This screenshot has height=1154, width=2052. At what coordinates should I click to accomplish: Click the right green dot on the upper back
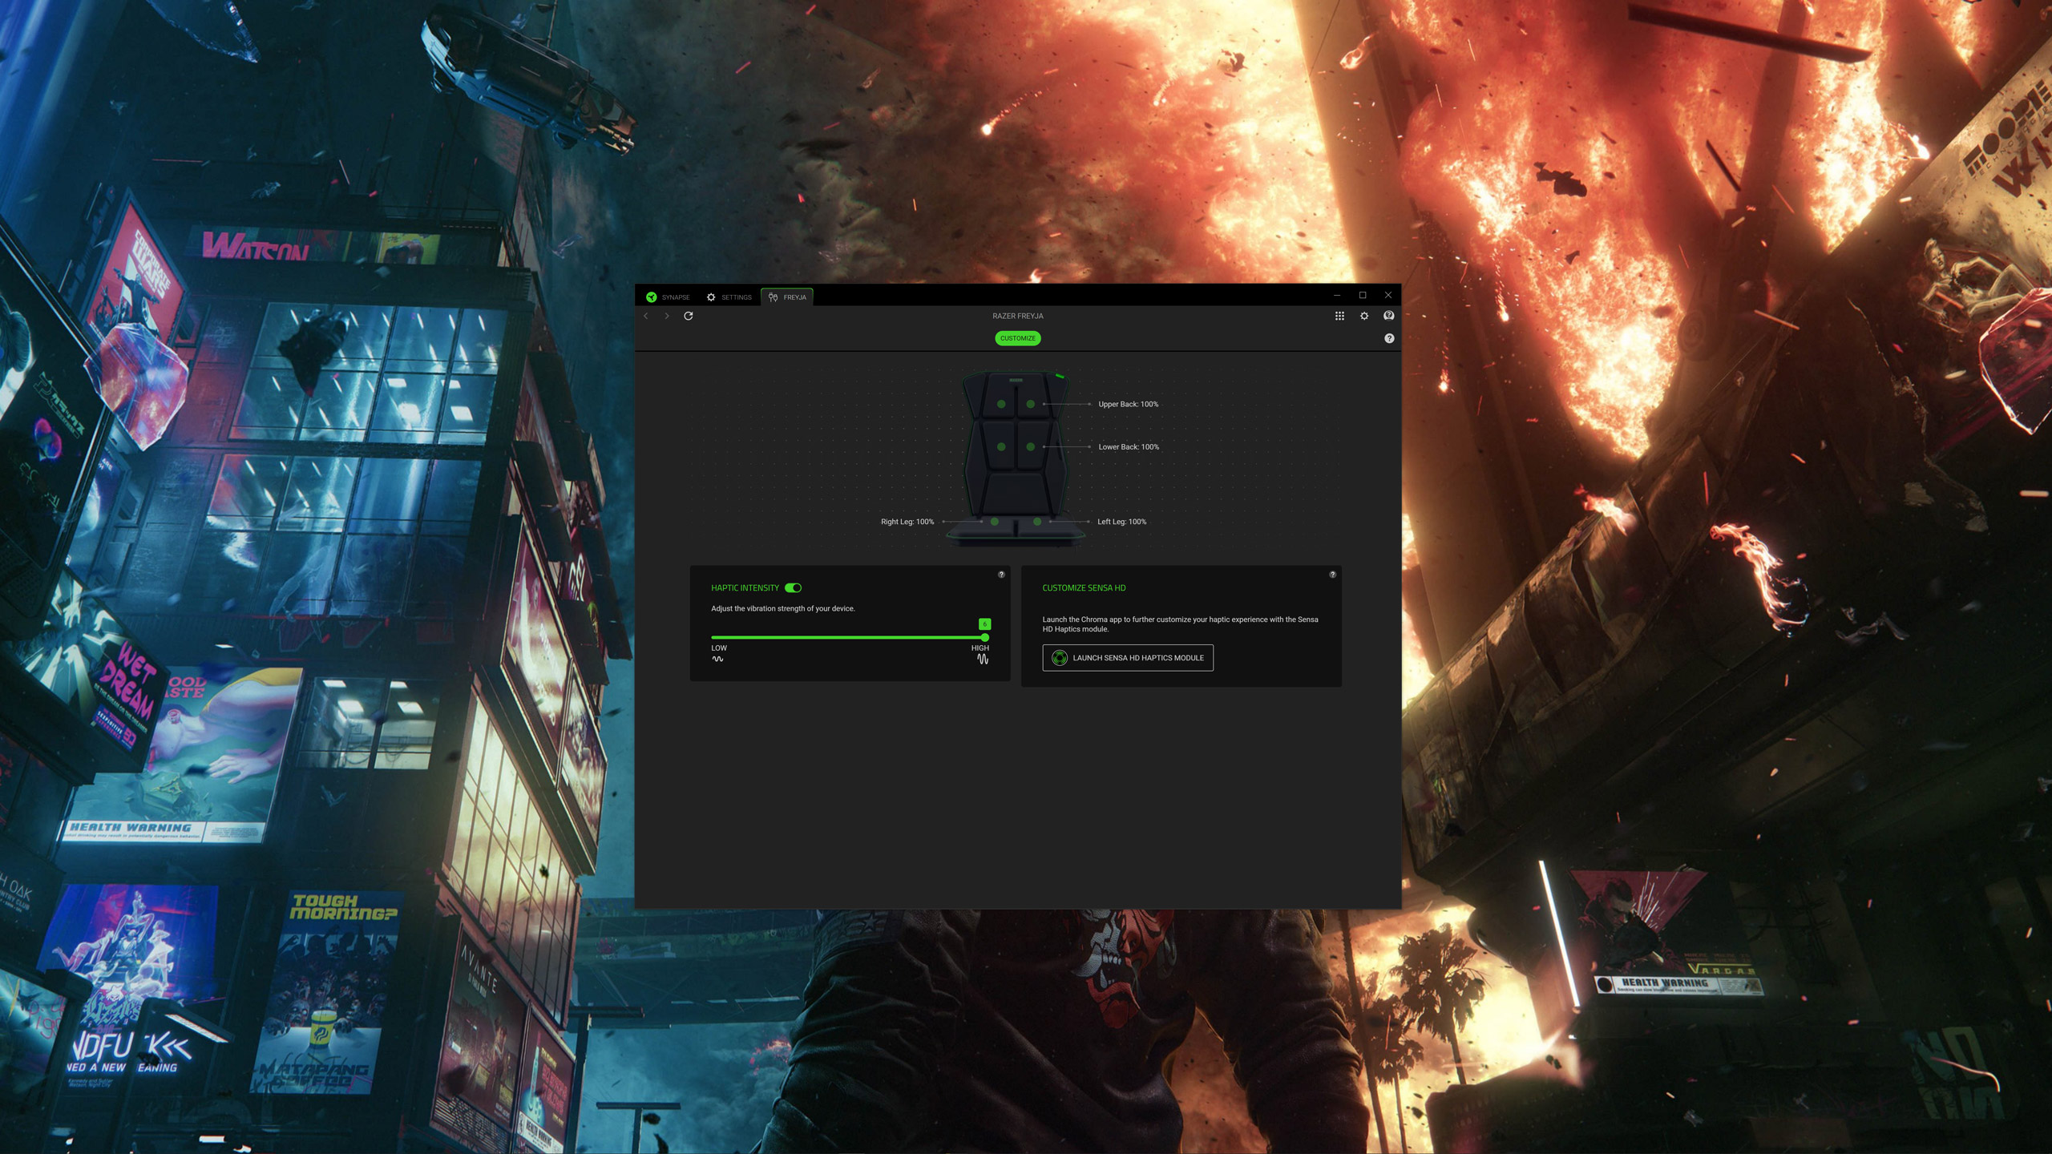1031,404
